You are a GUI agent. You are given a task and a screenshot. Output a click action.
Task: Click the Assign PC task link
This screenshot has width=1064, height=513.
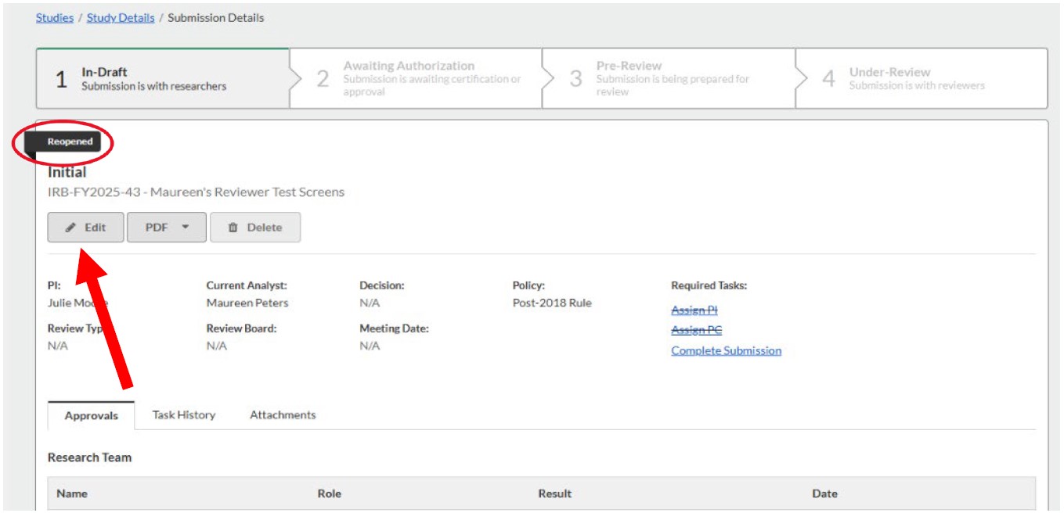[x=697, y=330]
